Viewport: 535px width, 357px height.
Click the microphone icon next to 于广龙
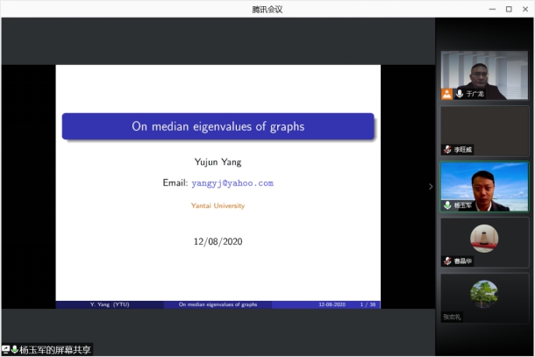click(459, 93)
